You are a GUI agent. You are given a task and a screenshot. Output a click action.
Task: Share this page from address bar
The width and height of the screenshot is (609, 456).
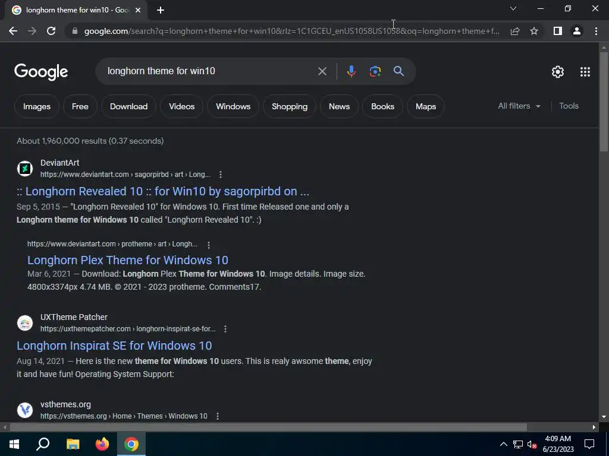pos(515,31)
